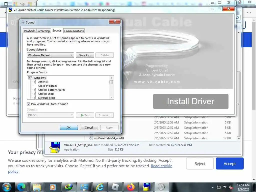Launch Internet Explorer from the taskbar

99,187
